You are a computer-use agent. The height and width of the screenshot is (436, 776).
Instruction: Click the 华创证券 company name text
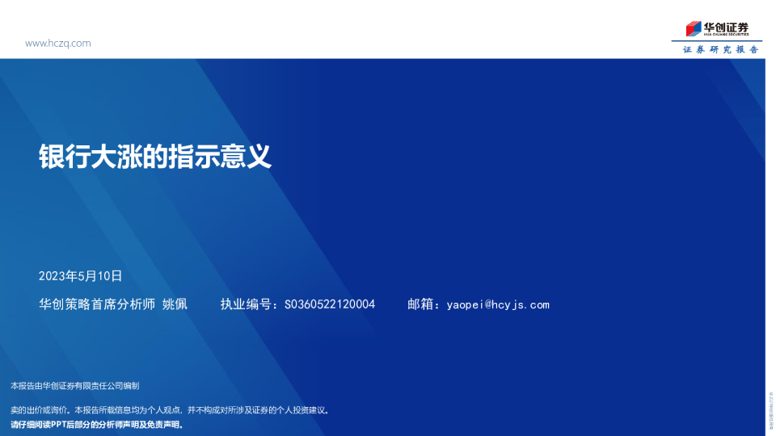coord(726,26)
